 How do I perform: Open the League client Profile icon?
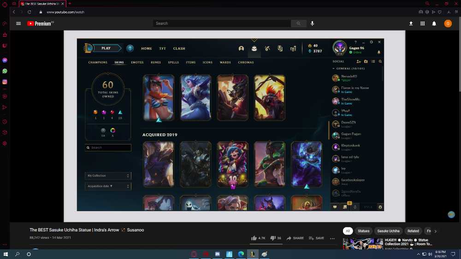[x=241, y=48]
